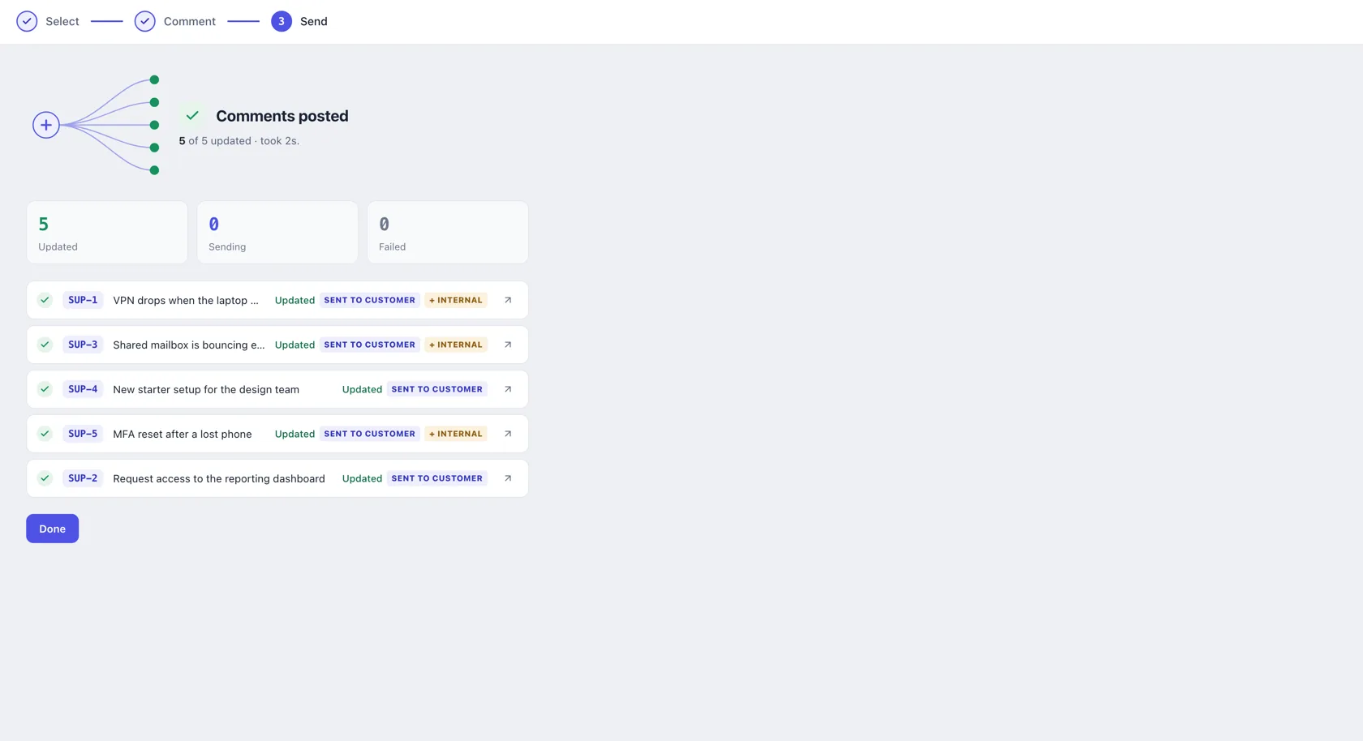The image size is (1363, 741).
Task: Click the green check icon on SUP-3 row
Action: tap(45, 345)
